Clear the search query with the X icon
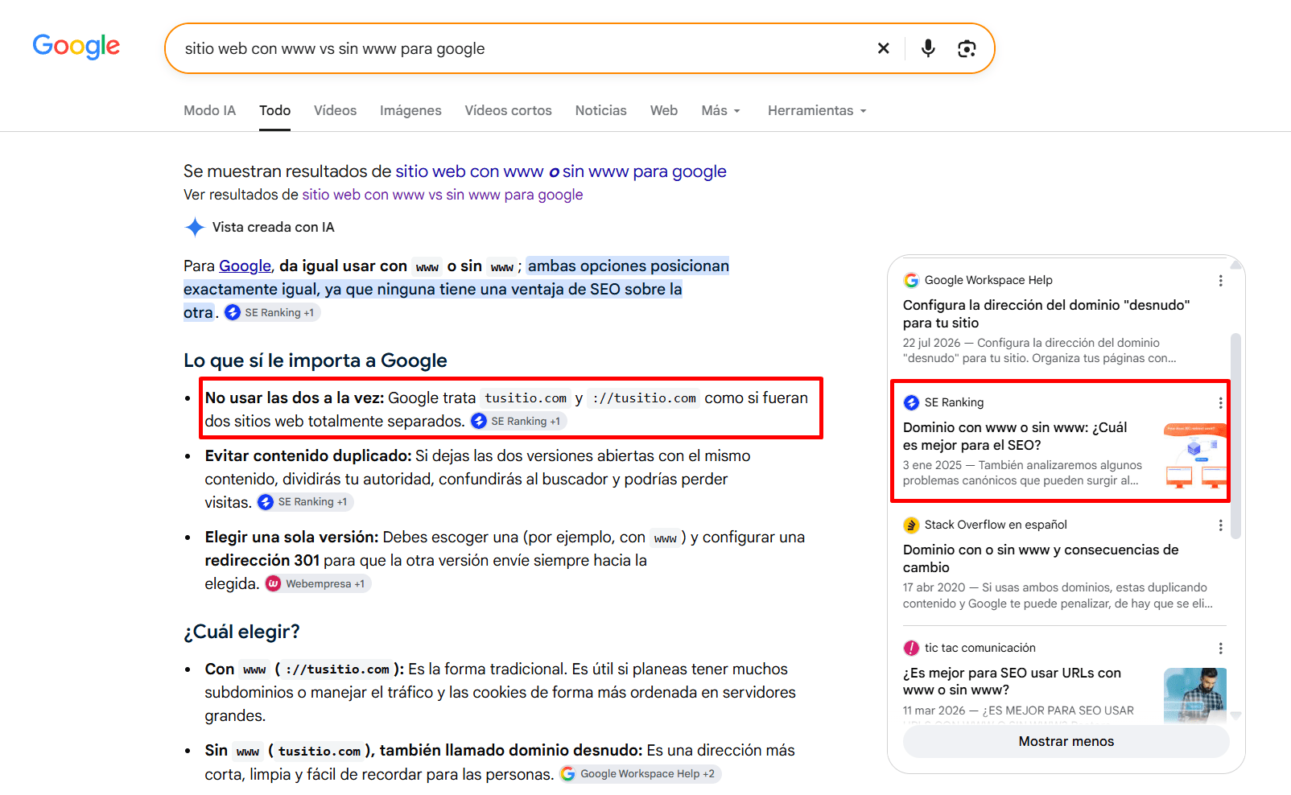The width and height of the screenshot is (1291, 795). tap(883, 48)
